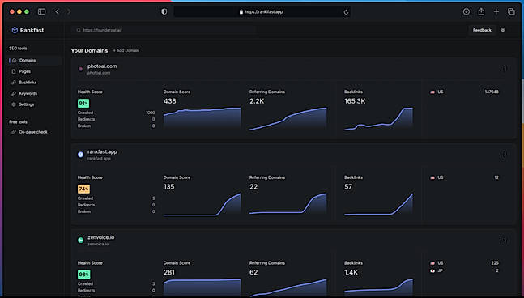Reload the page with the refresh icon
The width and height of the screenshot is (524, 298).
click(346, 12)
